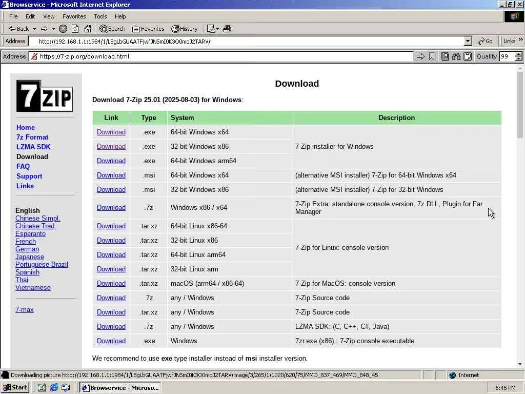
Task: Download tar.xz for 64-bit Linux arm64
Action: pyautogui.click(x=111, y=254)
